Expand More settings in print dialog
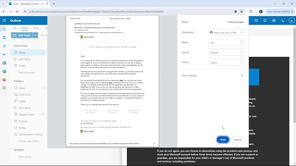 coord(213,76)
